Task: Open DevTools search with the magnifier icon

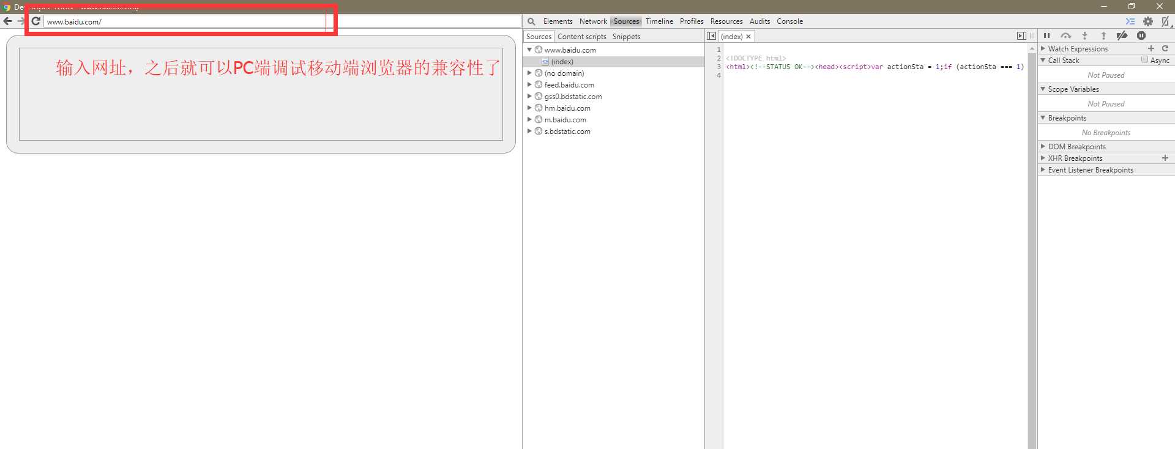Action: pyautogui.click(x=531, y=21)
